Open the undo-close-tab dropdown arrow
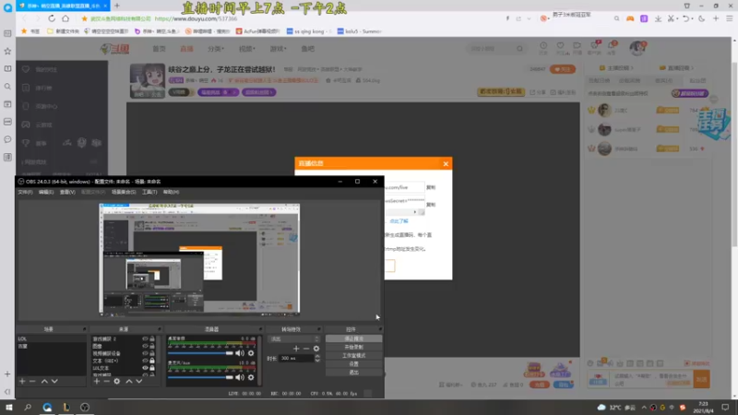Screen dimensions: 738x415 point(692,18)
